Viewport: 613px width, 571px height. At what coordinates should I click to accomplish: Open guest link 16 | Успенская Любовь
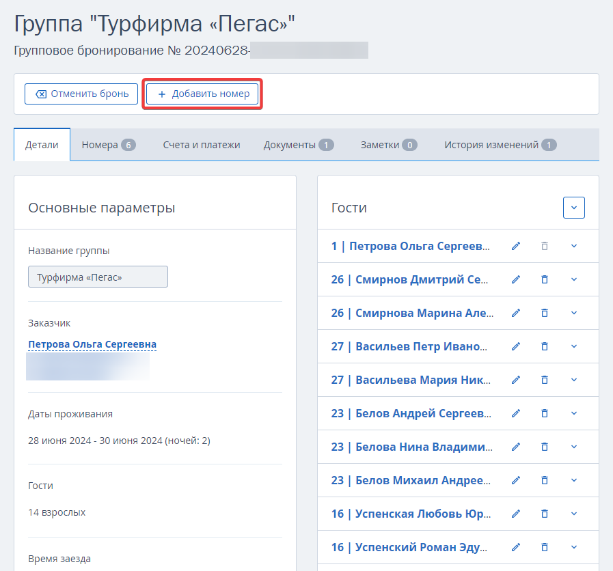(x=411, y=514)
